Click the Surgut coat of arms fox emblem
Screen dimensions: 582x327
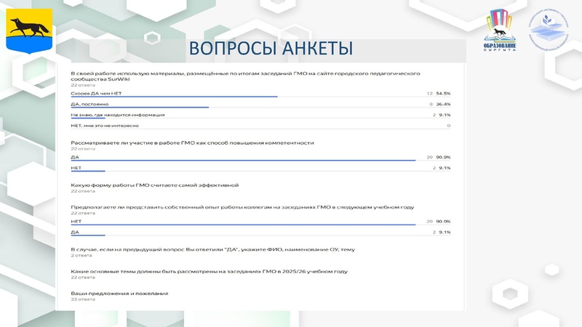pyautogui.click(x=29, y=31)
